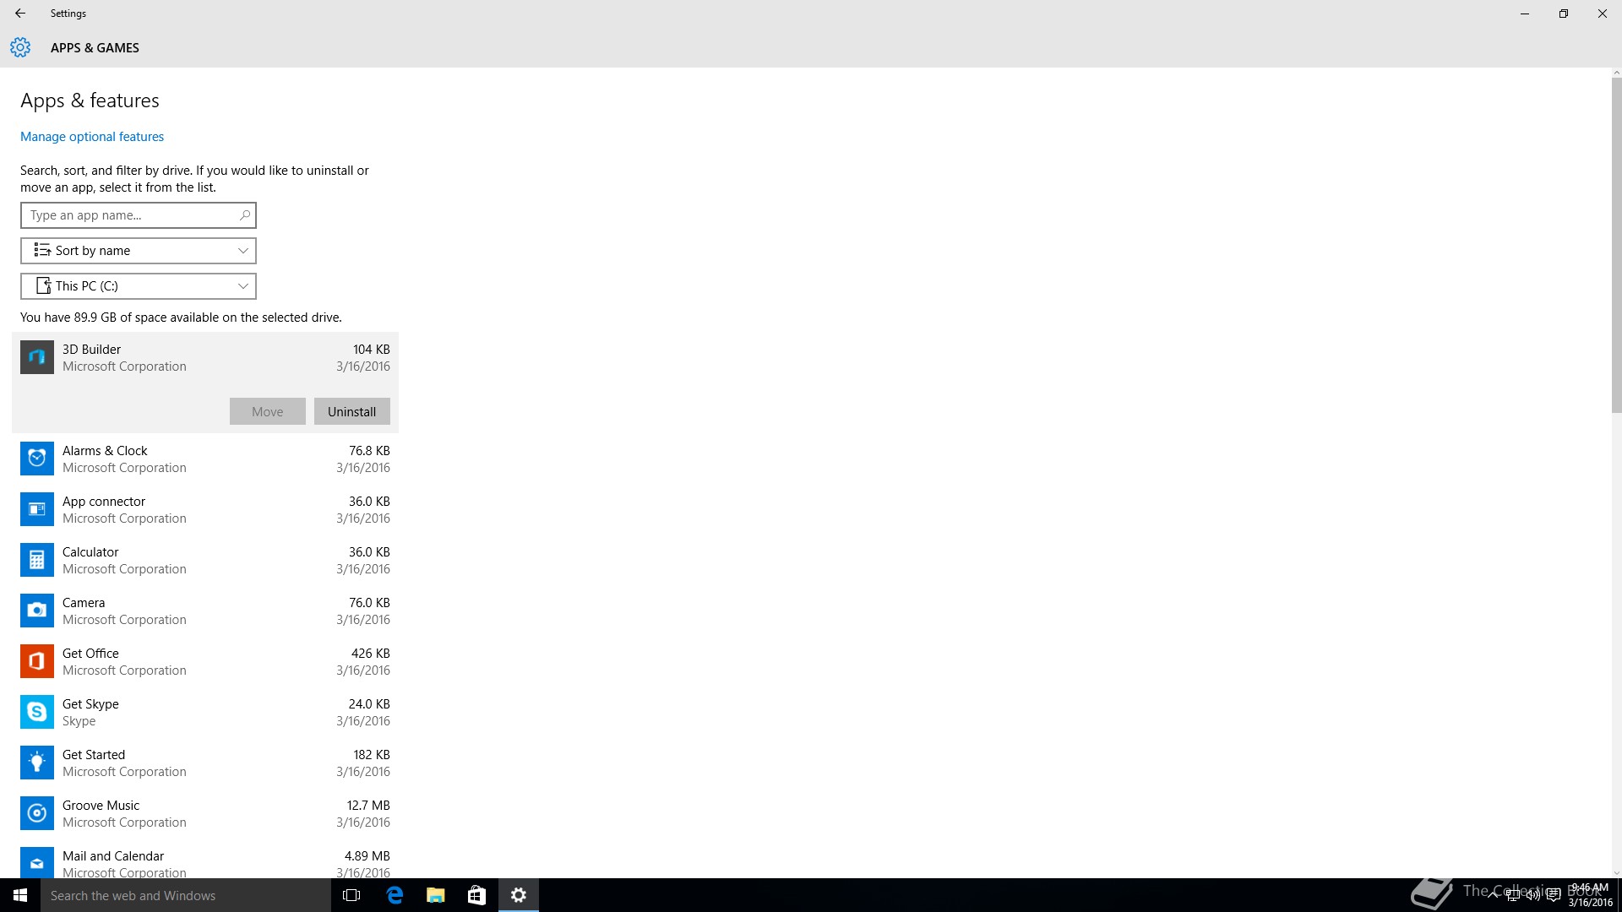
Task: Select the Get Skype entry name
Action: (x=90, y=704)
